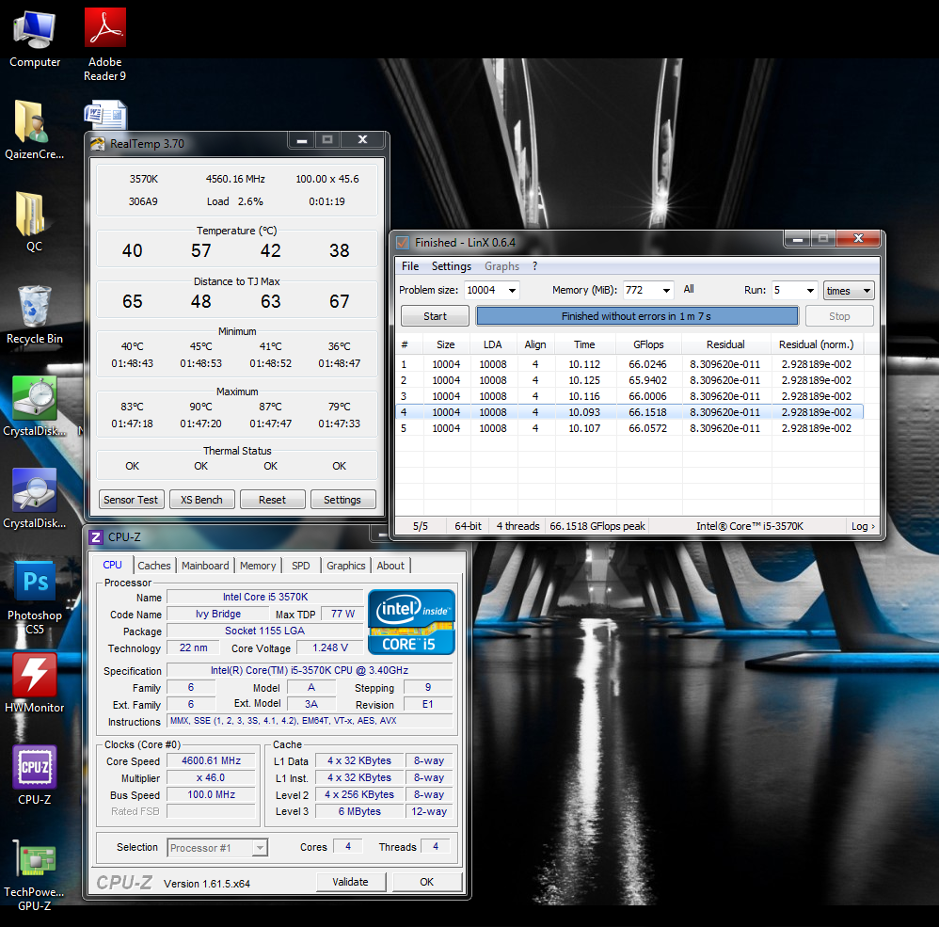Expand the Memory (MiB) dropdown
The image size is (939, 927).
666,291
